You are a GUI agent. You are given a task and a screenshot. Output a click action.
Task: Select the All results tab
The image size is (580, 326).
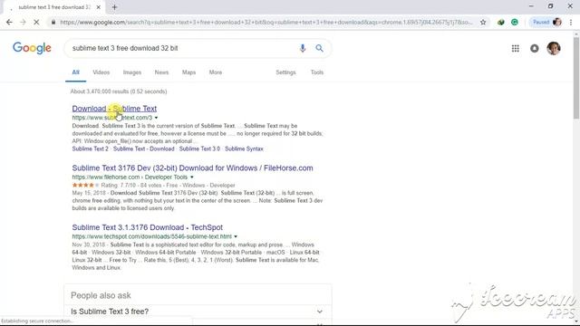pyautogui.click(x=75, y=72)
